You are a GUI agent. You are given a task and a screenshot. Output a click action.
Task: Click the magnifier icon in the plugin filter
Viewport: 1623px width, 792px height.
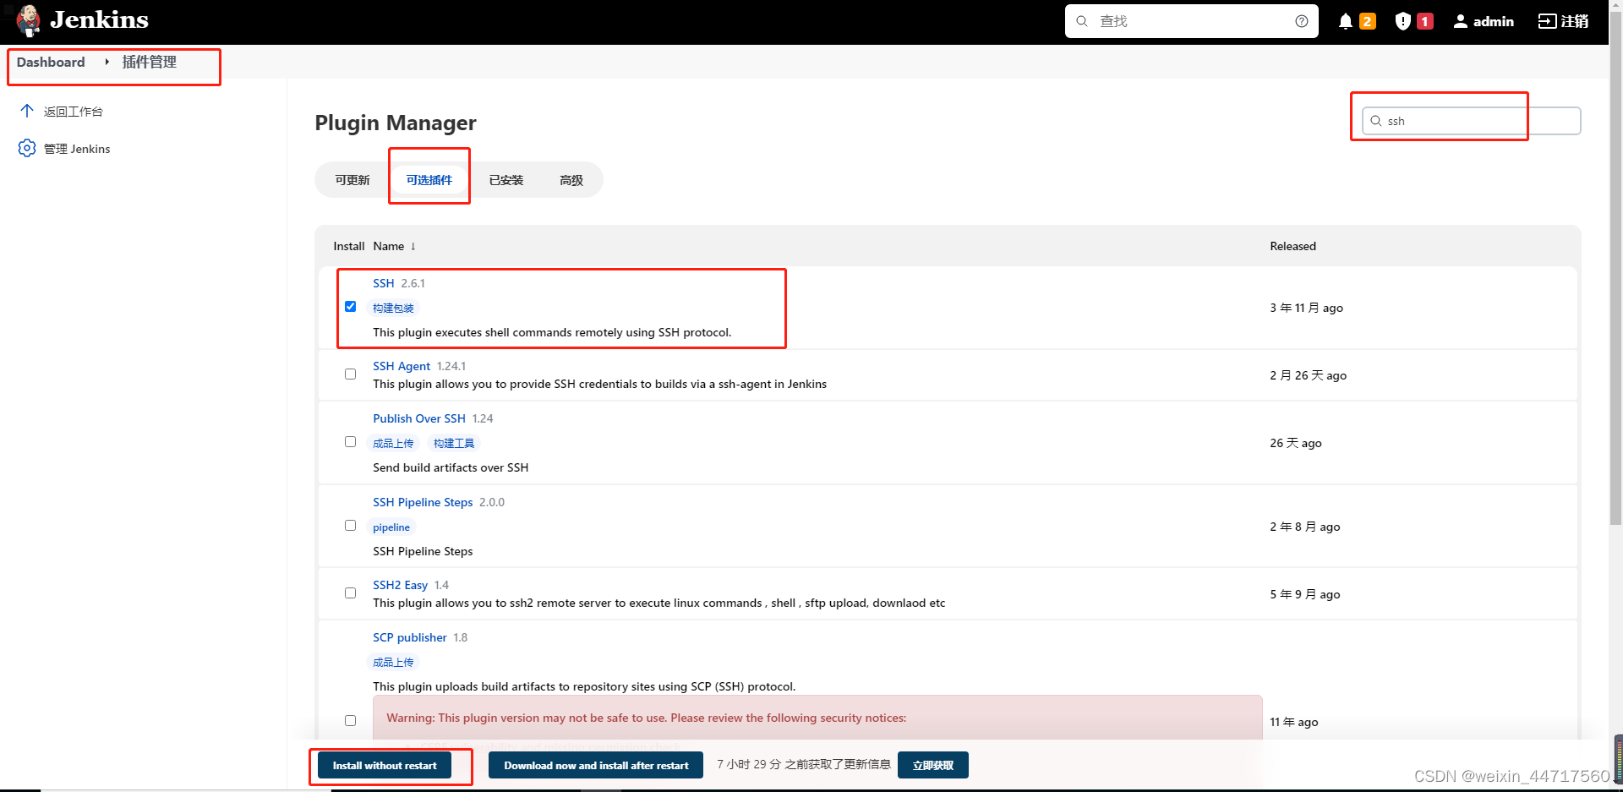pyautogui.click(x=1376, y=121)
